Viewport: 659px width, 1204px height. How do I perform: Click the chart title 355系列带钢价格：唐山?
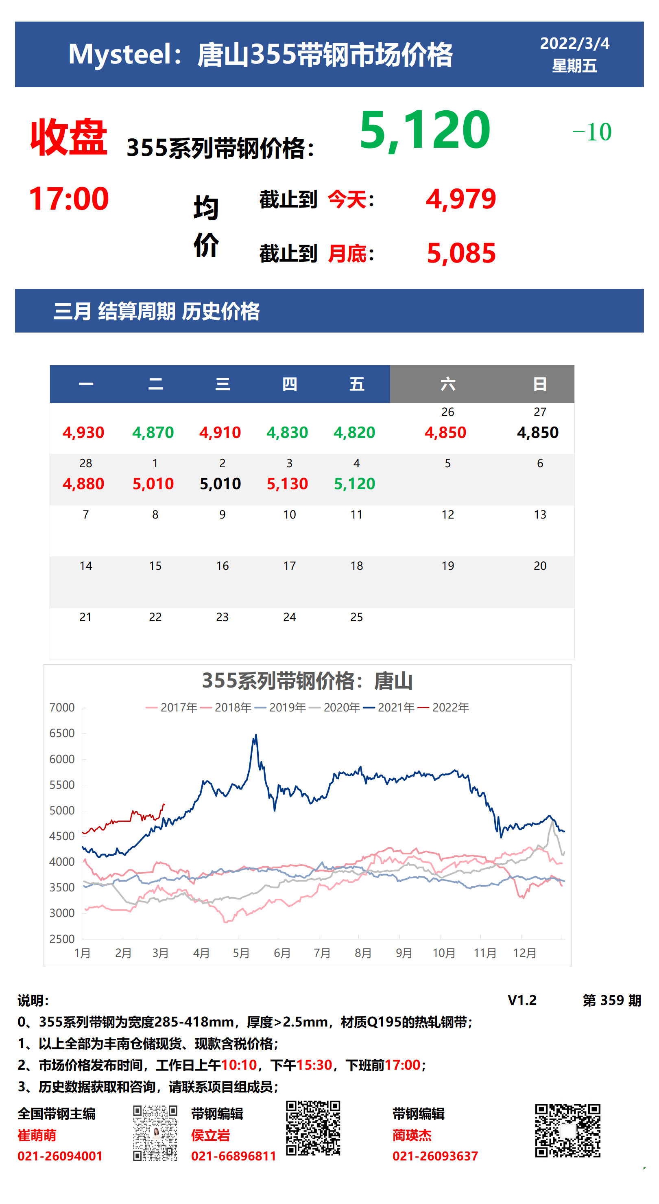point(307,681)
